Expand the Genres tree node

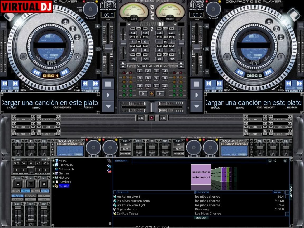(54, 173)
